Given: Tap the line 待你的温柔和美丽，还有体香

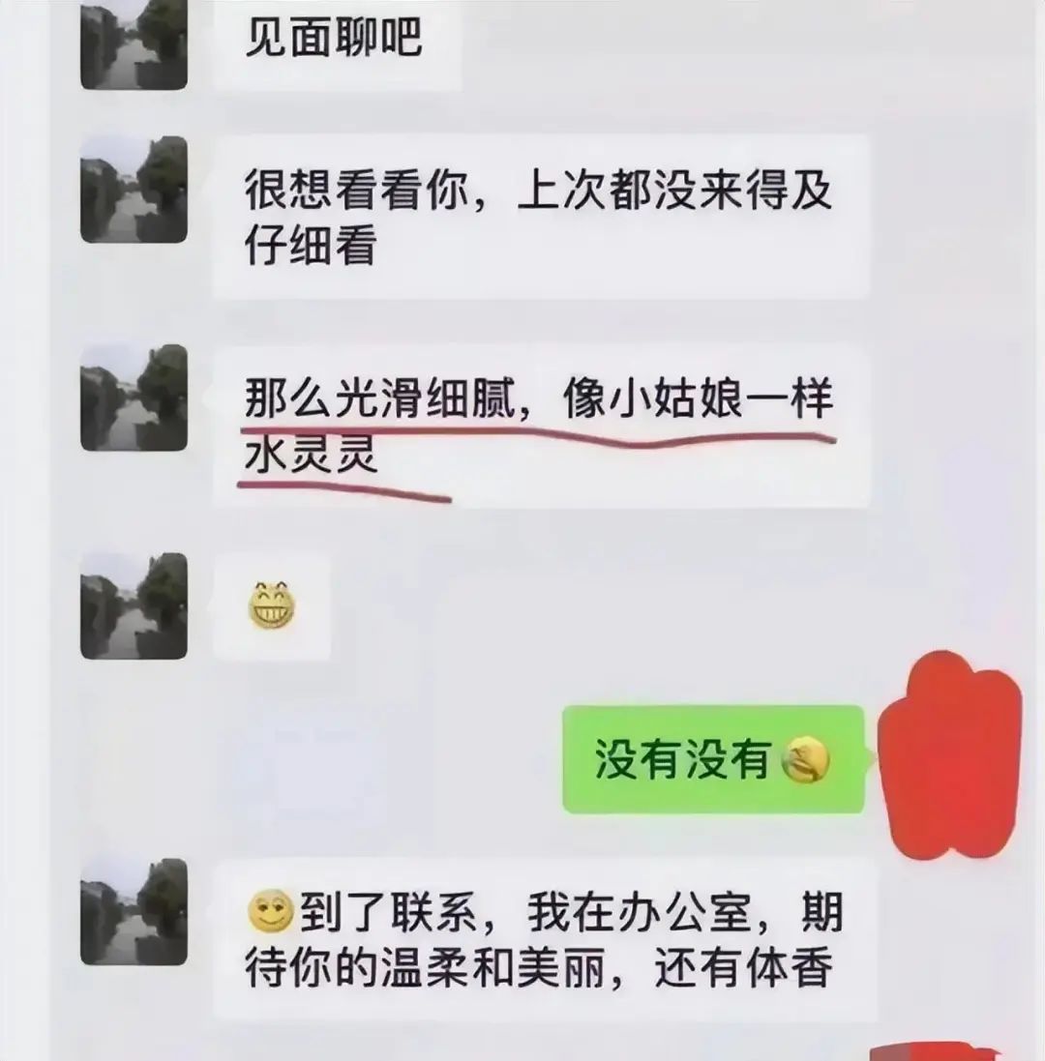Looking at the screenshot, I should click(x=539, y=967).
